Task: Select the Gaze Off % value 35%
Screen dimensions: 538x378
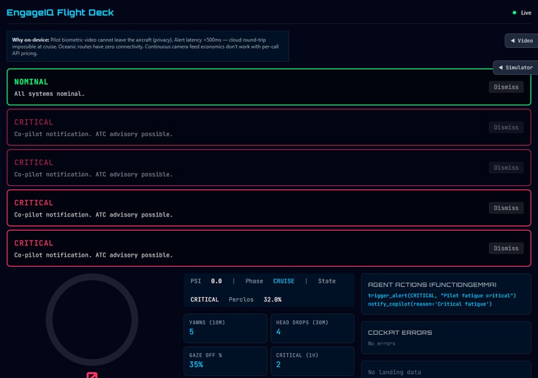Action: (x=196, y=365)
